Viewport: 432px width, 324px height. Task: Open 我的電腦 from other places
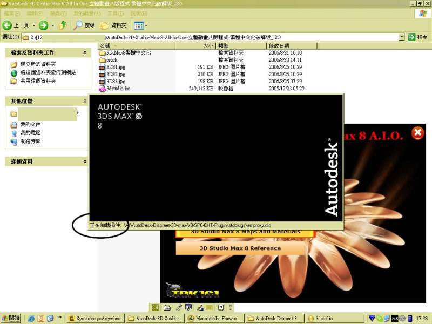point(30,133)
